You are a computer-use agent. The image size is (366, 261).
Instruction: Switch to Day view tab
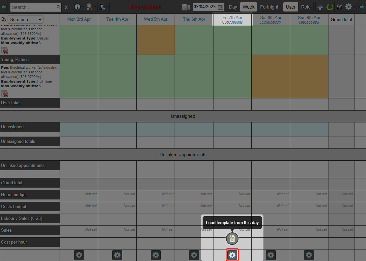233,7
